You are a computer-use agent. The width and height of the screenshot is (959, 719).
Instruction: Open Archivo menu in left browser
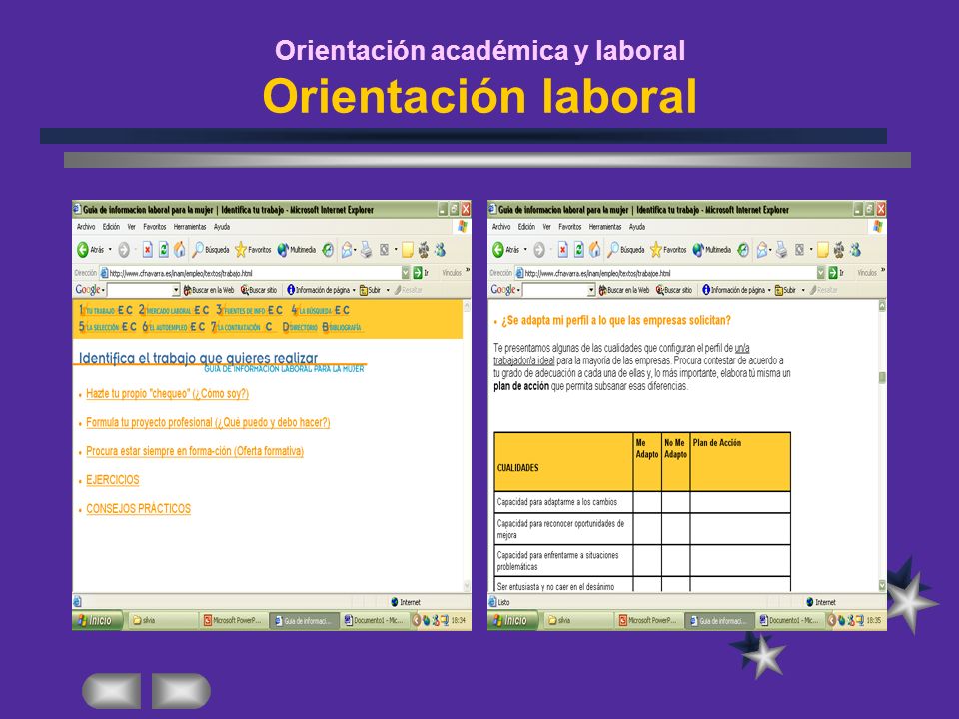(86, 227)
